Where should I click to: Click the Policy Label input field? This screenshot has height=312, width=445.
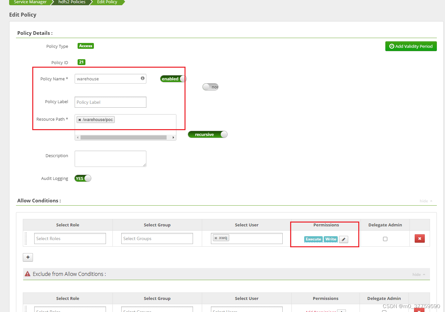tap(111, 102)
